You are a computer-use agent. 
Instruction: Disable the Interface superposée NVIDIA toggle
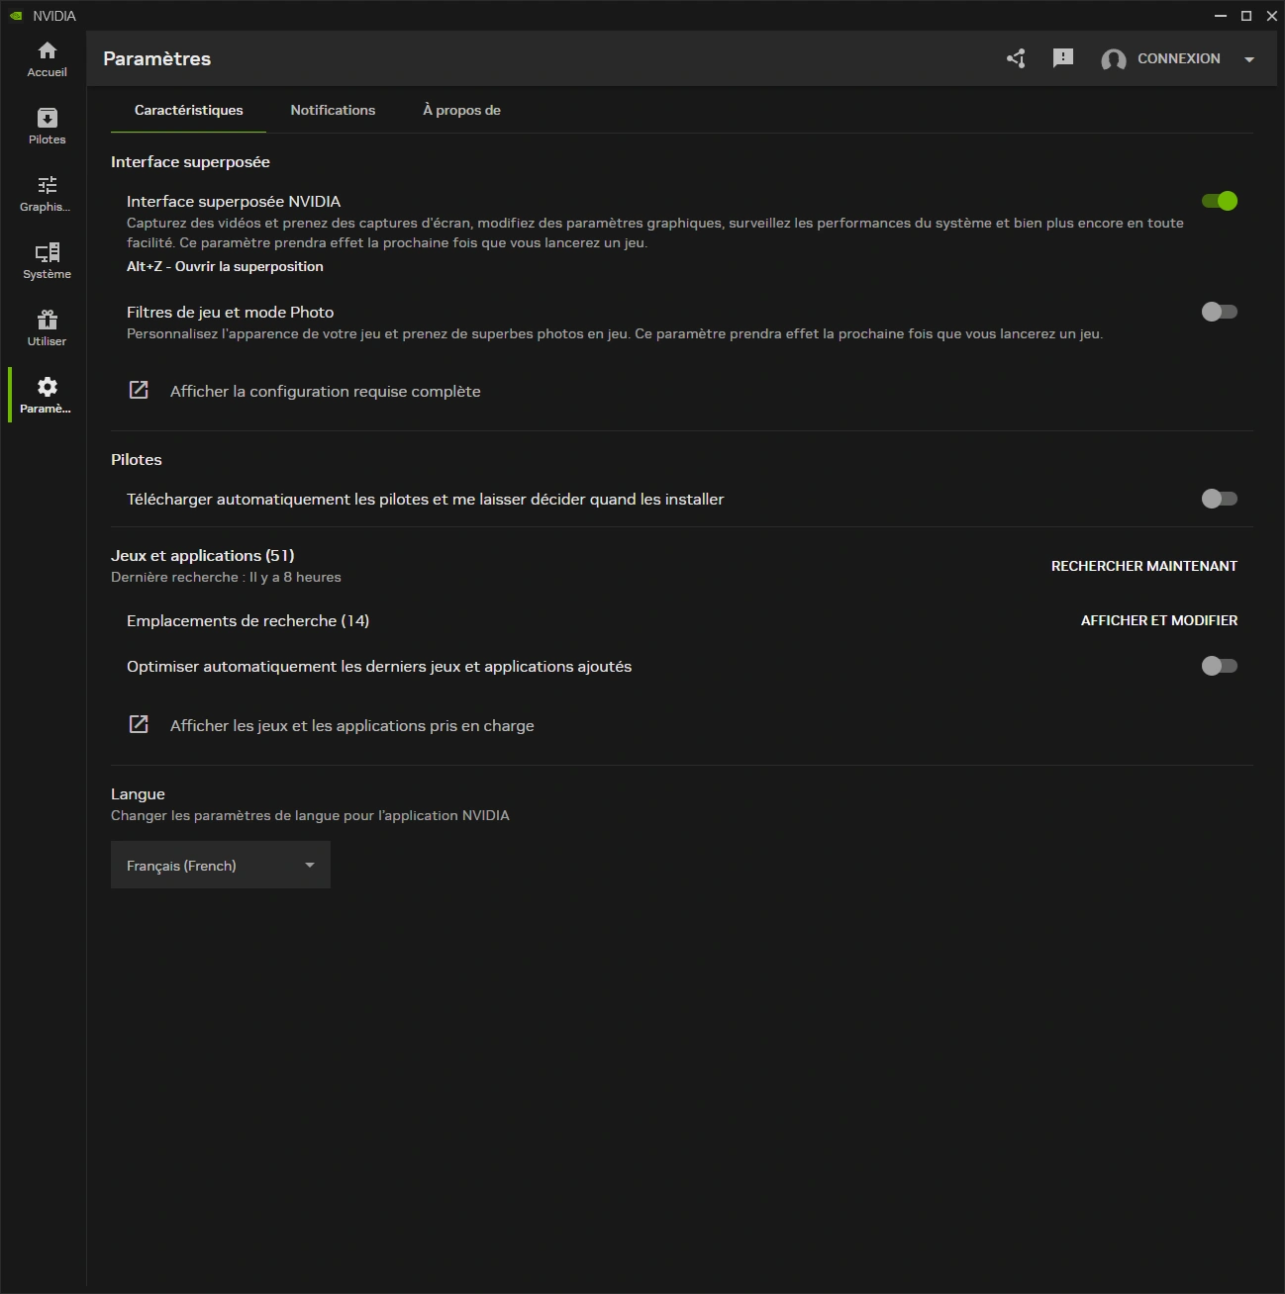(1220, 201)
